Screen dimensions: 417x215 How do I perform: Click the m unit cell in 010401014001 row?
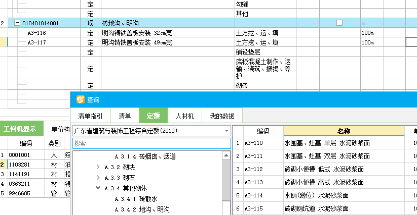point(372,23)
